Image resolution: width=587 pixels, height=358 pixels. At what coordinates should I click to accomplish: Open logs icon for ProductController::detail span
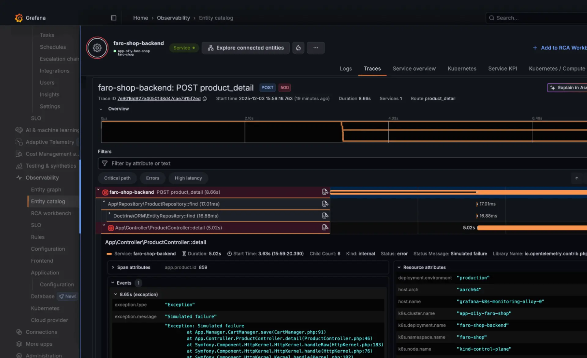[x=325, y=228]
